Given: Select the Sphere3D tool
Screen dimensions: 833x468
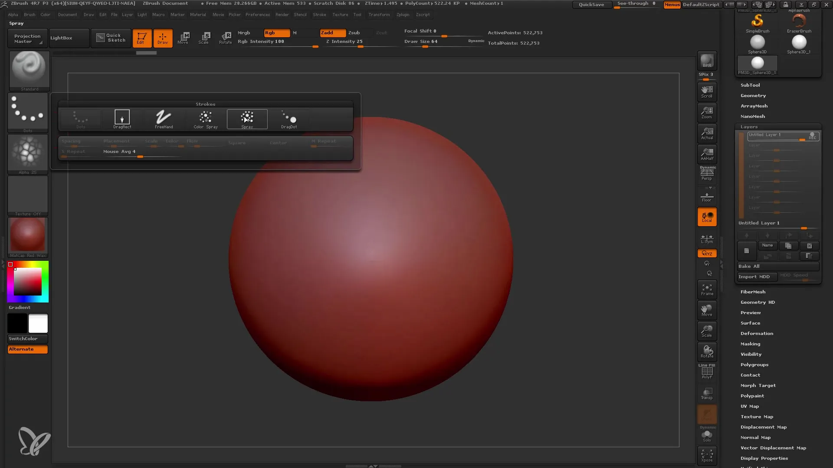Looking at the screenshot, I should [758, 44].
